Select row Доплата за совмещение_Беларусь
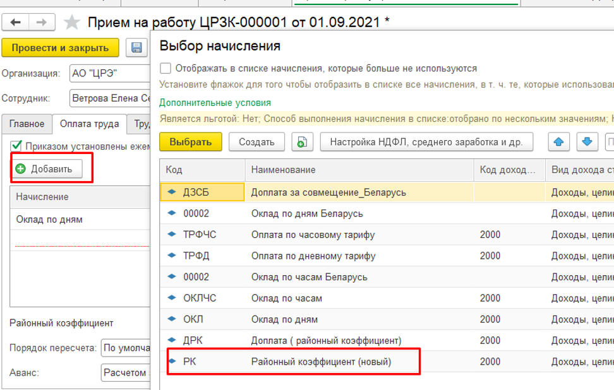The image size is (614, 390). tap(387, 192)
